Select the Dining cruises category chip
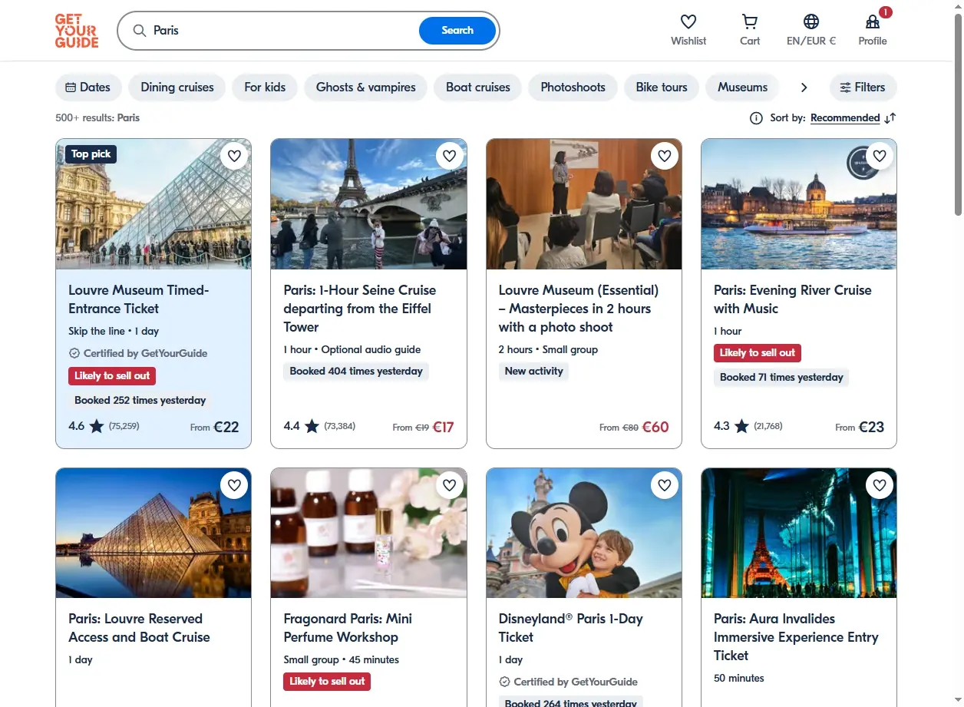The image size is (964, 707). 177,88
